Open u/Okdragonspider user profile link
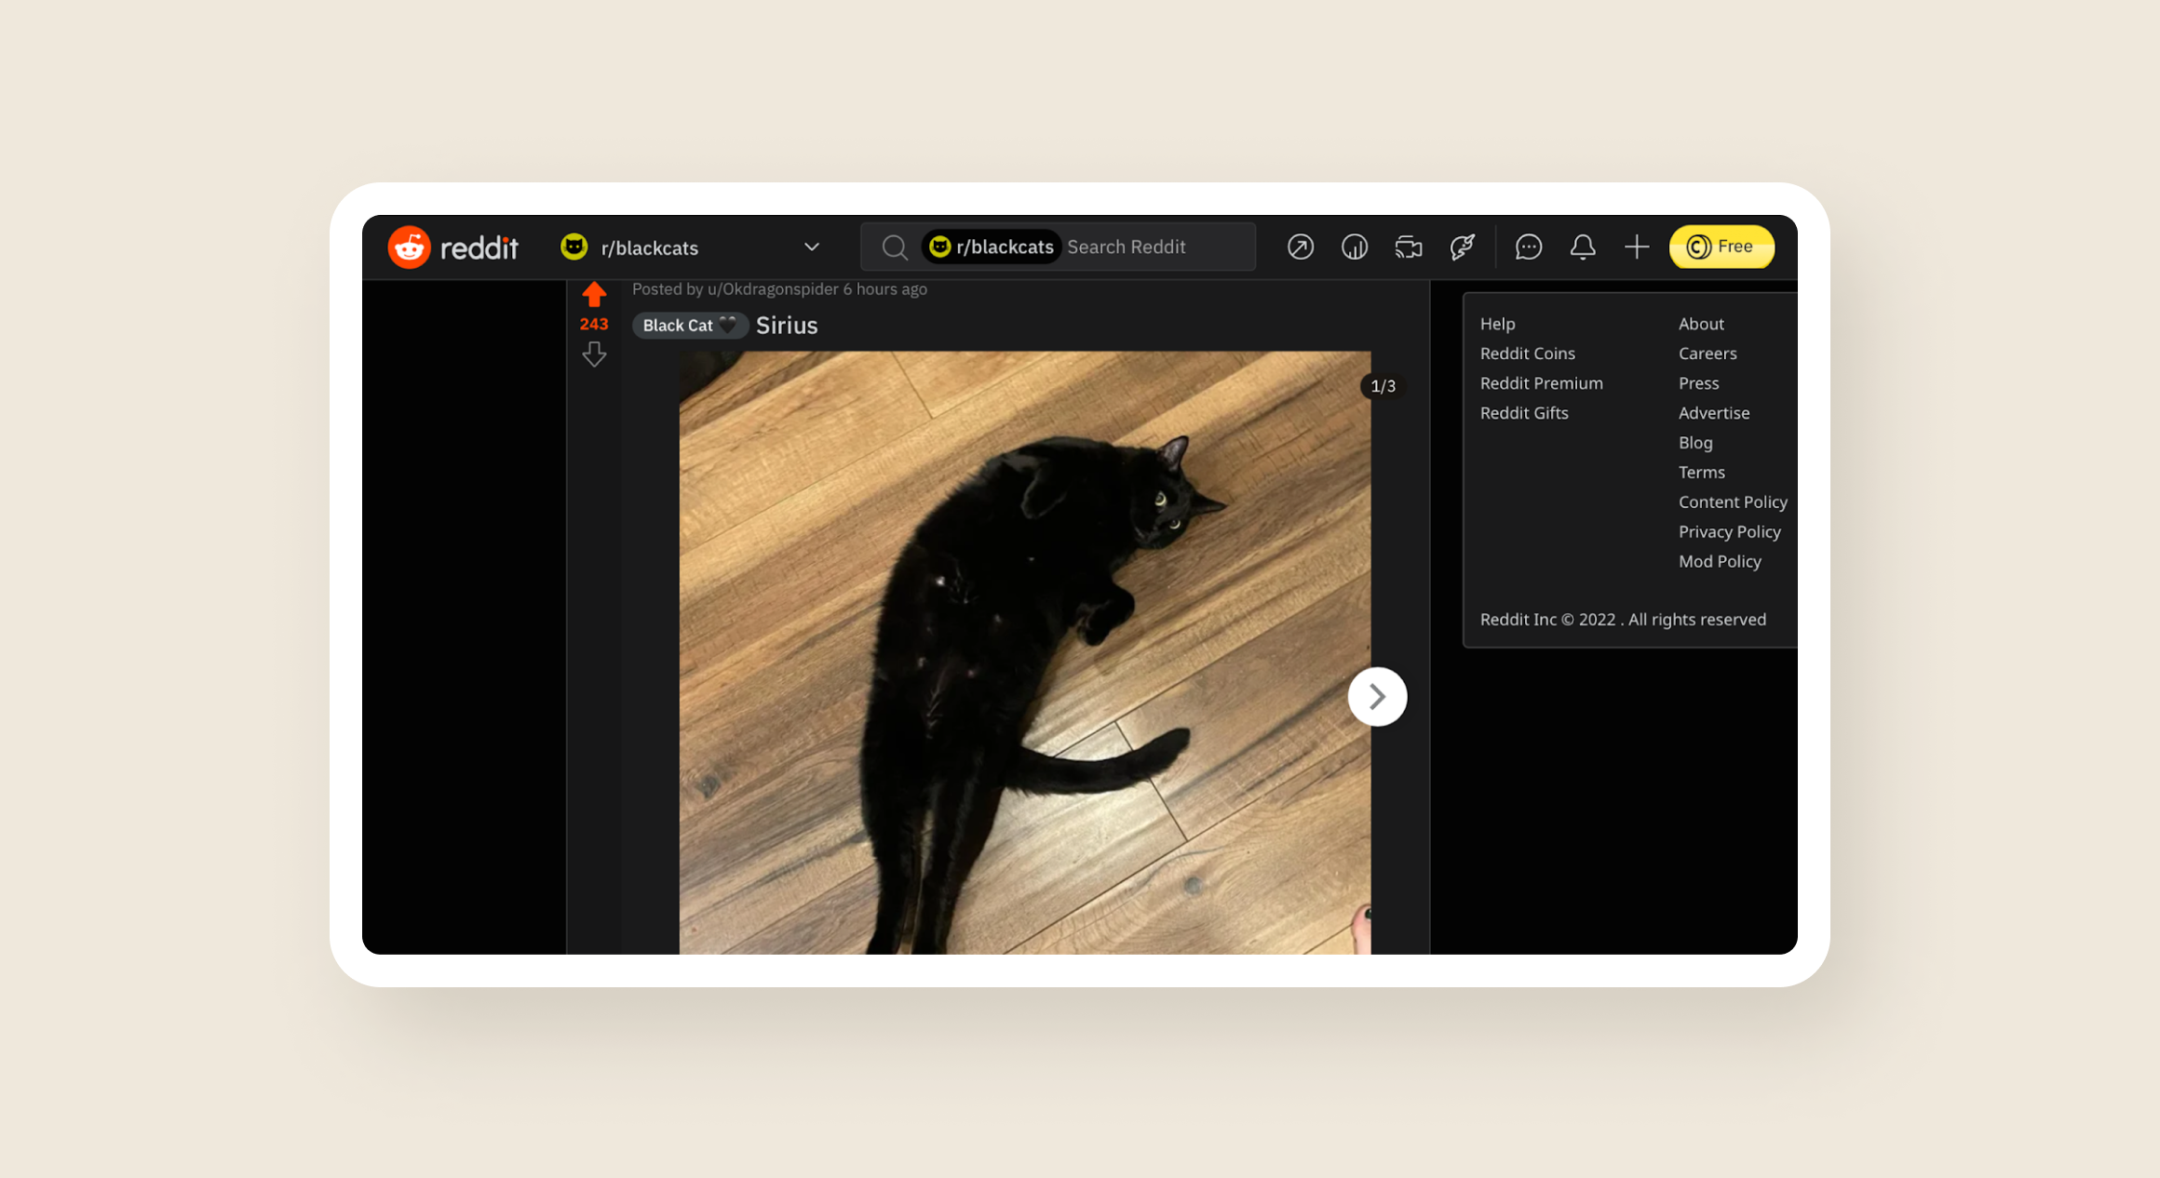Screen dimensions: 2160x1178 [773, 289]
